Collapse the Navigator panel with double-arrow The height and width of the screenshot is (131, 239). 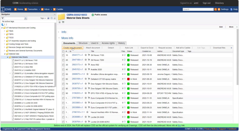54,14
